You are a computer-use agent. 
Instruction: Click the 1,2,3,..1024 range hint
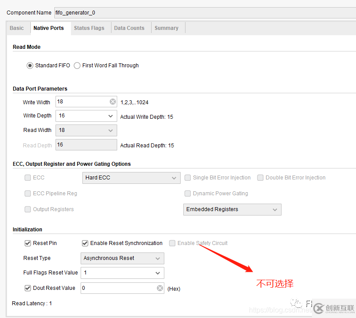pyautogui.click(x=134, y=102)
